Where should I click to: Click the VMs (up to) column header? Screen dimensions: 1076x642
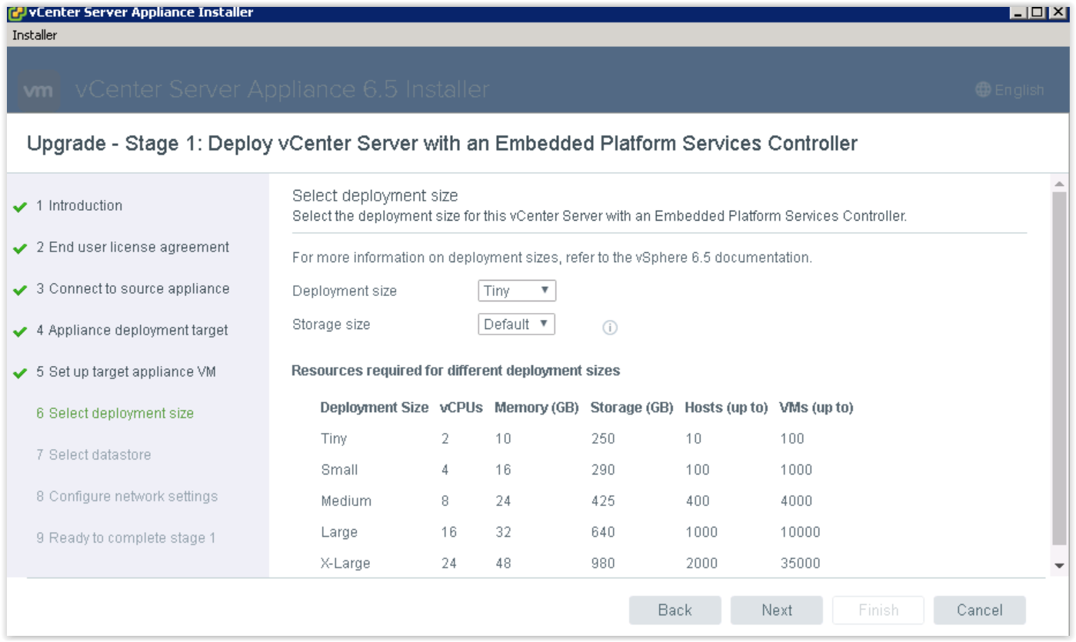[817, 407]
